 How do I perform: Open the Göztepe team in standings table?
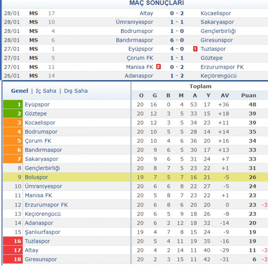pos(36,114)
